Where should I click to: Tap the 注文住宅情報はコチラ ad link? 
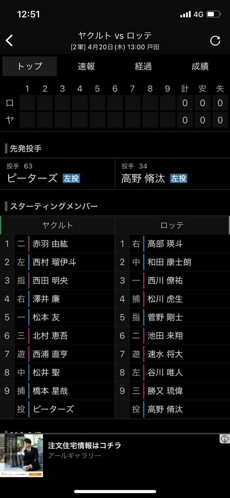coord(85,446)
